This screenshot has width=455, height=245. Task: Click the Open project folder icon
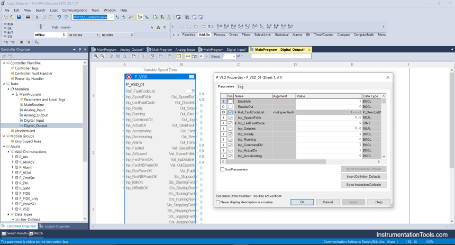(12, 17)
